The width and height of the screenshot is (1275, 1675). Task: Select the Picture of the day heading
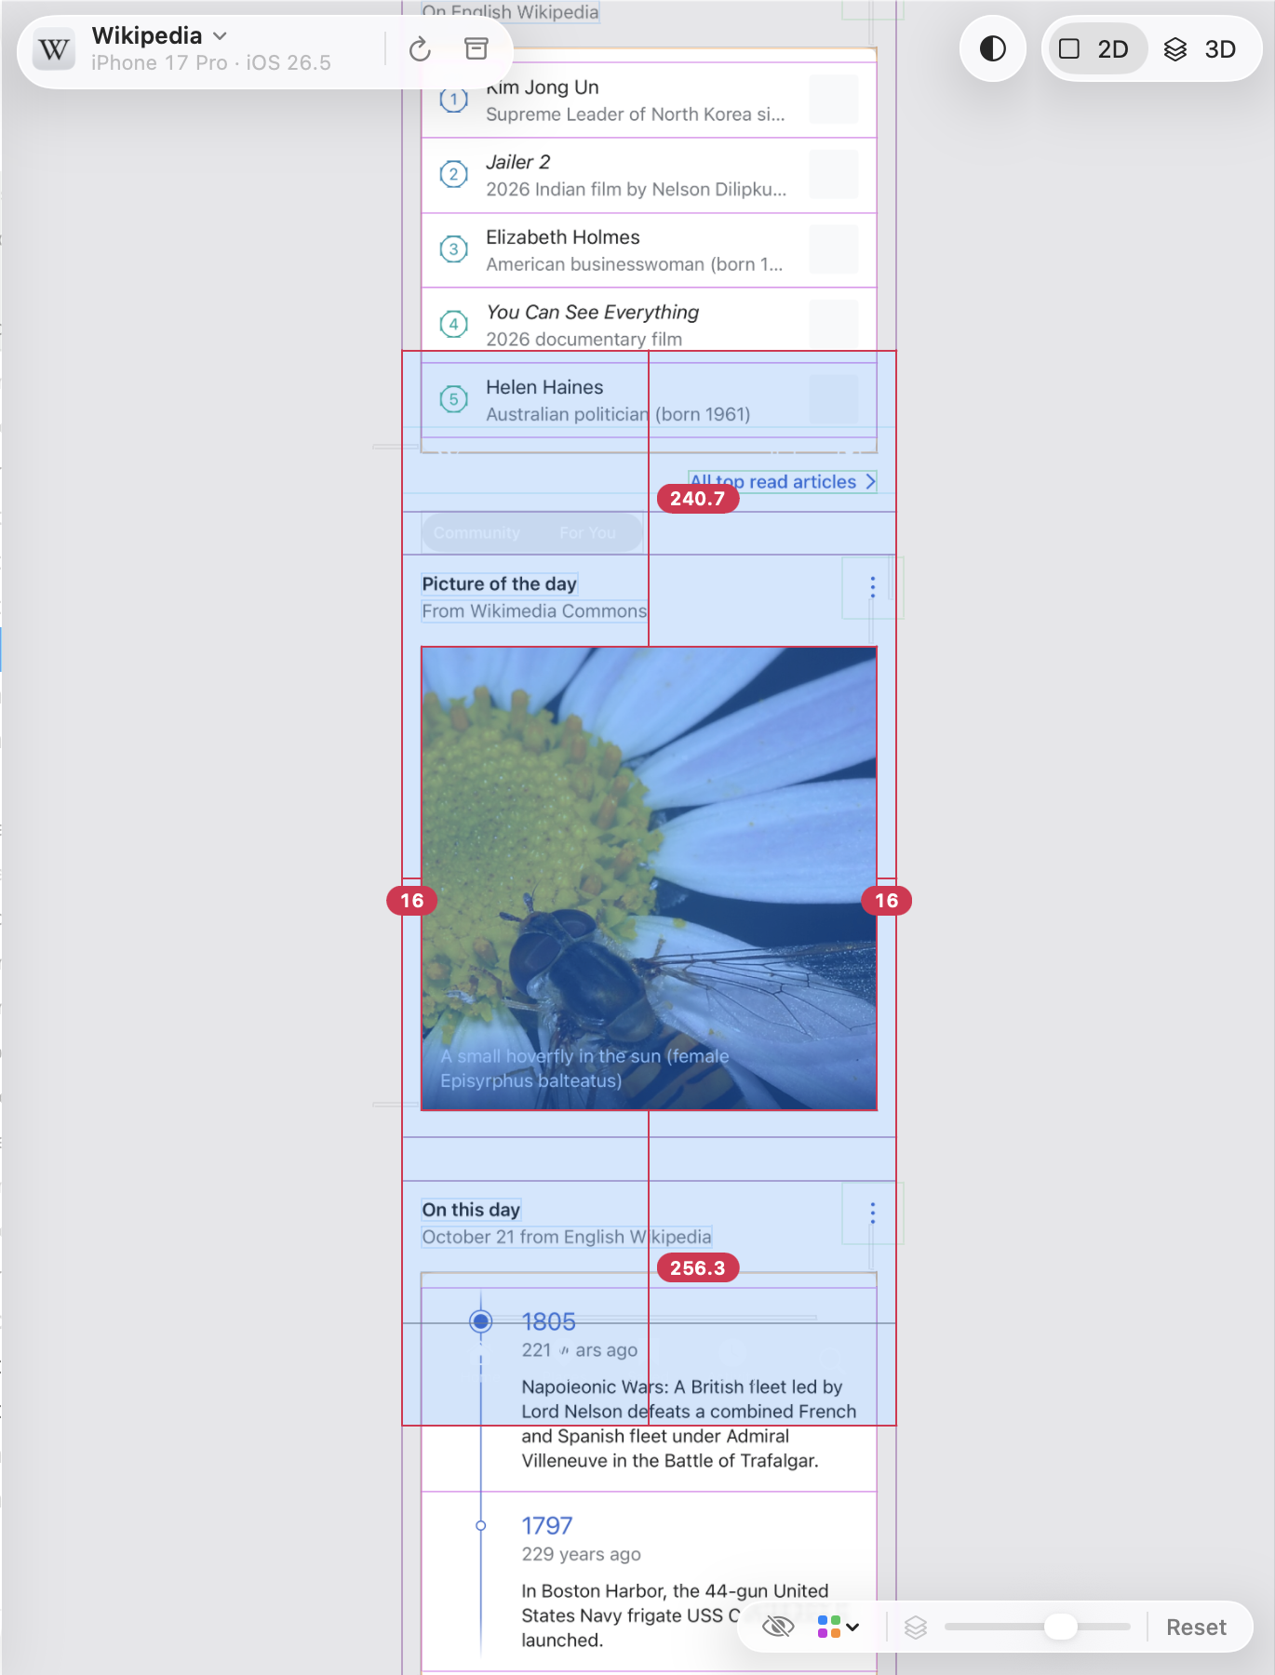499,584
